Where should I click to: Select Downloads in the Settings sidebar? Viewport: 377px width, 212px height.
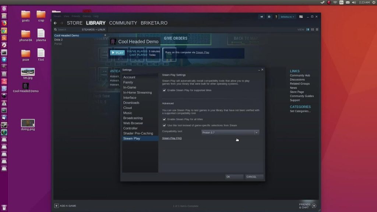[x=131, y=102]
